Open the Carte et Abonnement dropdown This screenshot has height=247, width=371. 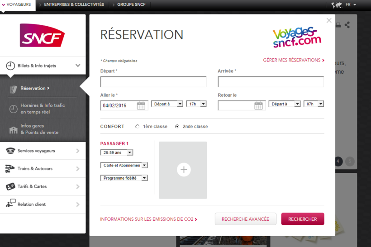coord(124,166)
